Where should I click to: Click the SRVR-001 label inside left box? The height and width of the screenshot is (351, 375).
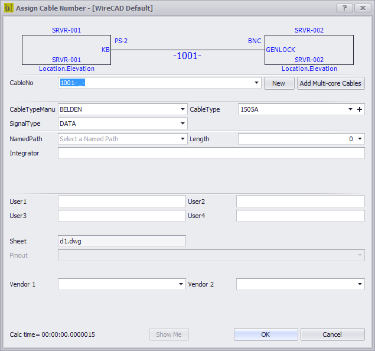67,60
